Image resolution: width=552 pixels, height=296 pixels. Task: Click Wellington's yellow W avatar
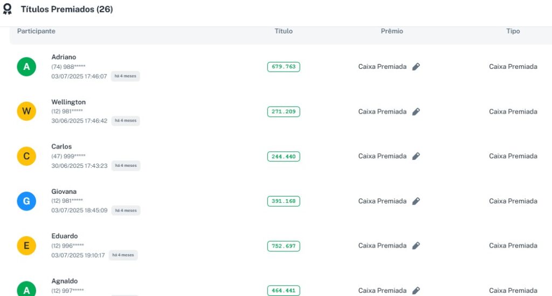pyautogui.click(x=26, y=111)
